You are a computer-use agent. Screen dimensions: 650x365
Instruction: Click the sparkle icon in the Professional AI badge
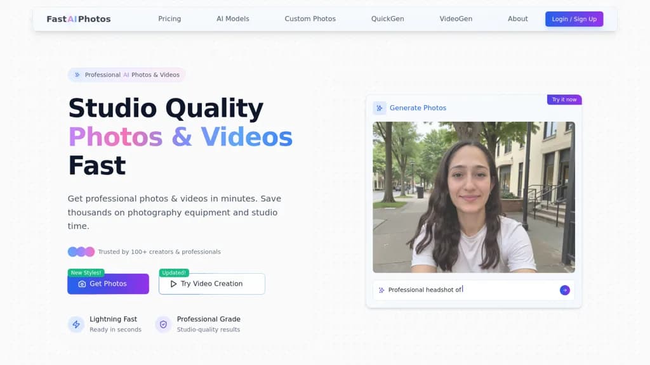[x=77, y=75]
